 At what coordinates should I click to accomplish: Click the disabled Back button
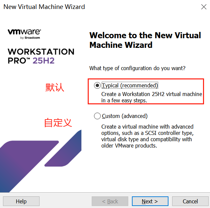point(110,201)
